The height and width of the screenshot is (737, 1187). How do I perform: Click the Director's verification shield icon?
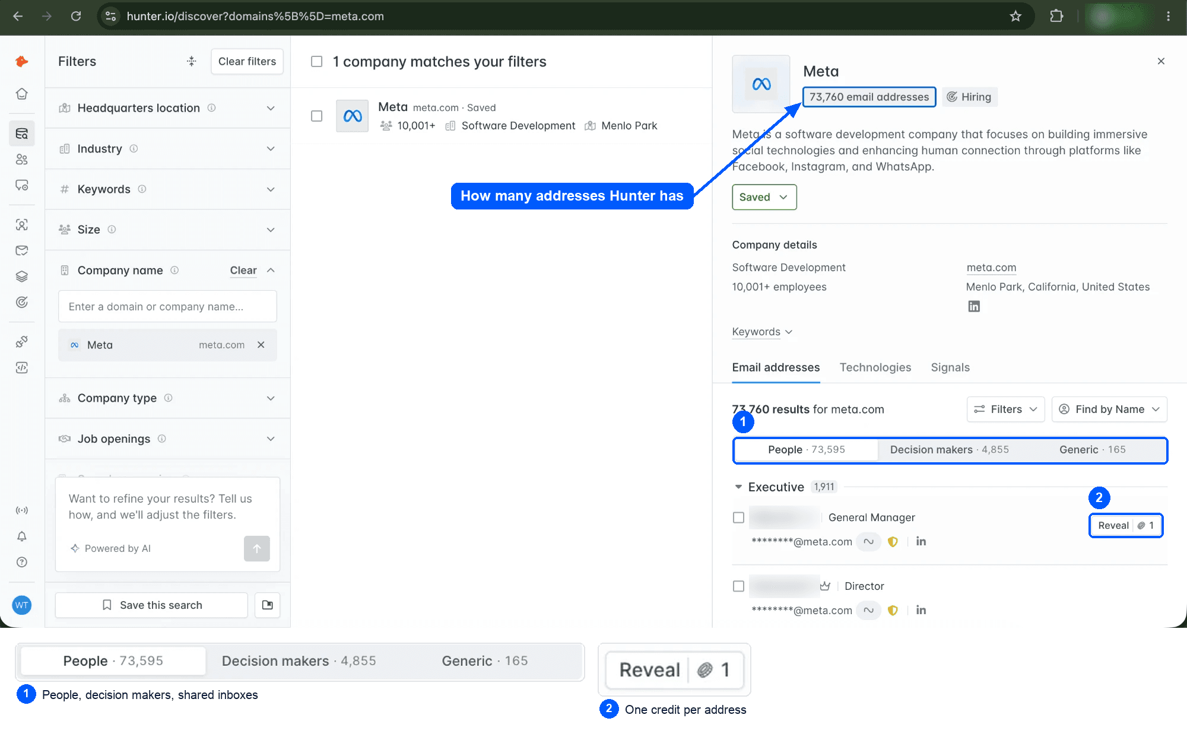[893, 610]
